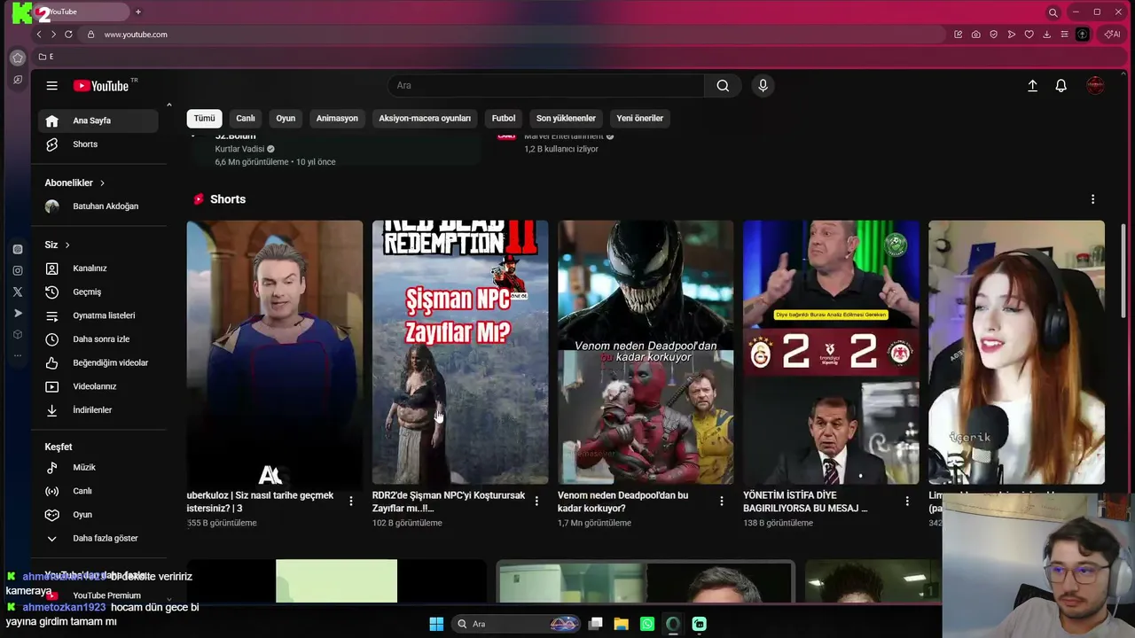Click the search magnifier button on YouTube
Viewport: 1135px width, 638px height.
tap(723, 86)
